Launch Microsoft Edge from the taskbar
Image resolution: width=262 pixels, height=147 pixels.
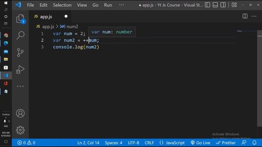[x=6, y=43]
